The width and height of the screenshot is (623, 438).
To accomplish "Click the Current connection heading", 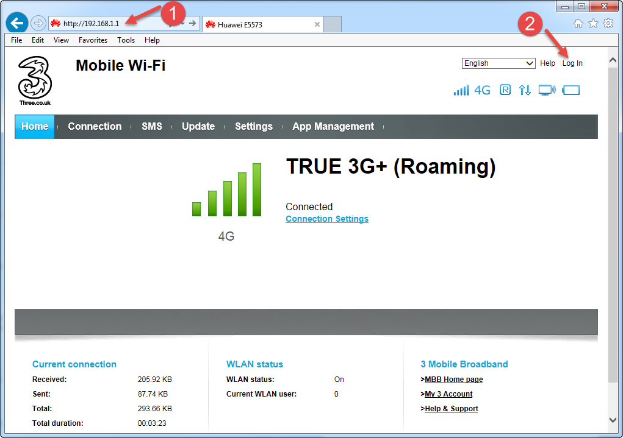I will click(74, 364).
